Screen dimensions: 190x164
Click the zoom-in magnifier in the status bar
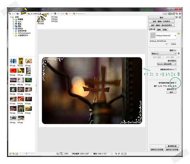click(x=57, y=154)
